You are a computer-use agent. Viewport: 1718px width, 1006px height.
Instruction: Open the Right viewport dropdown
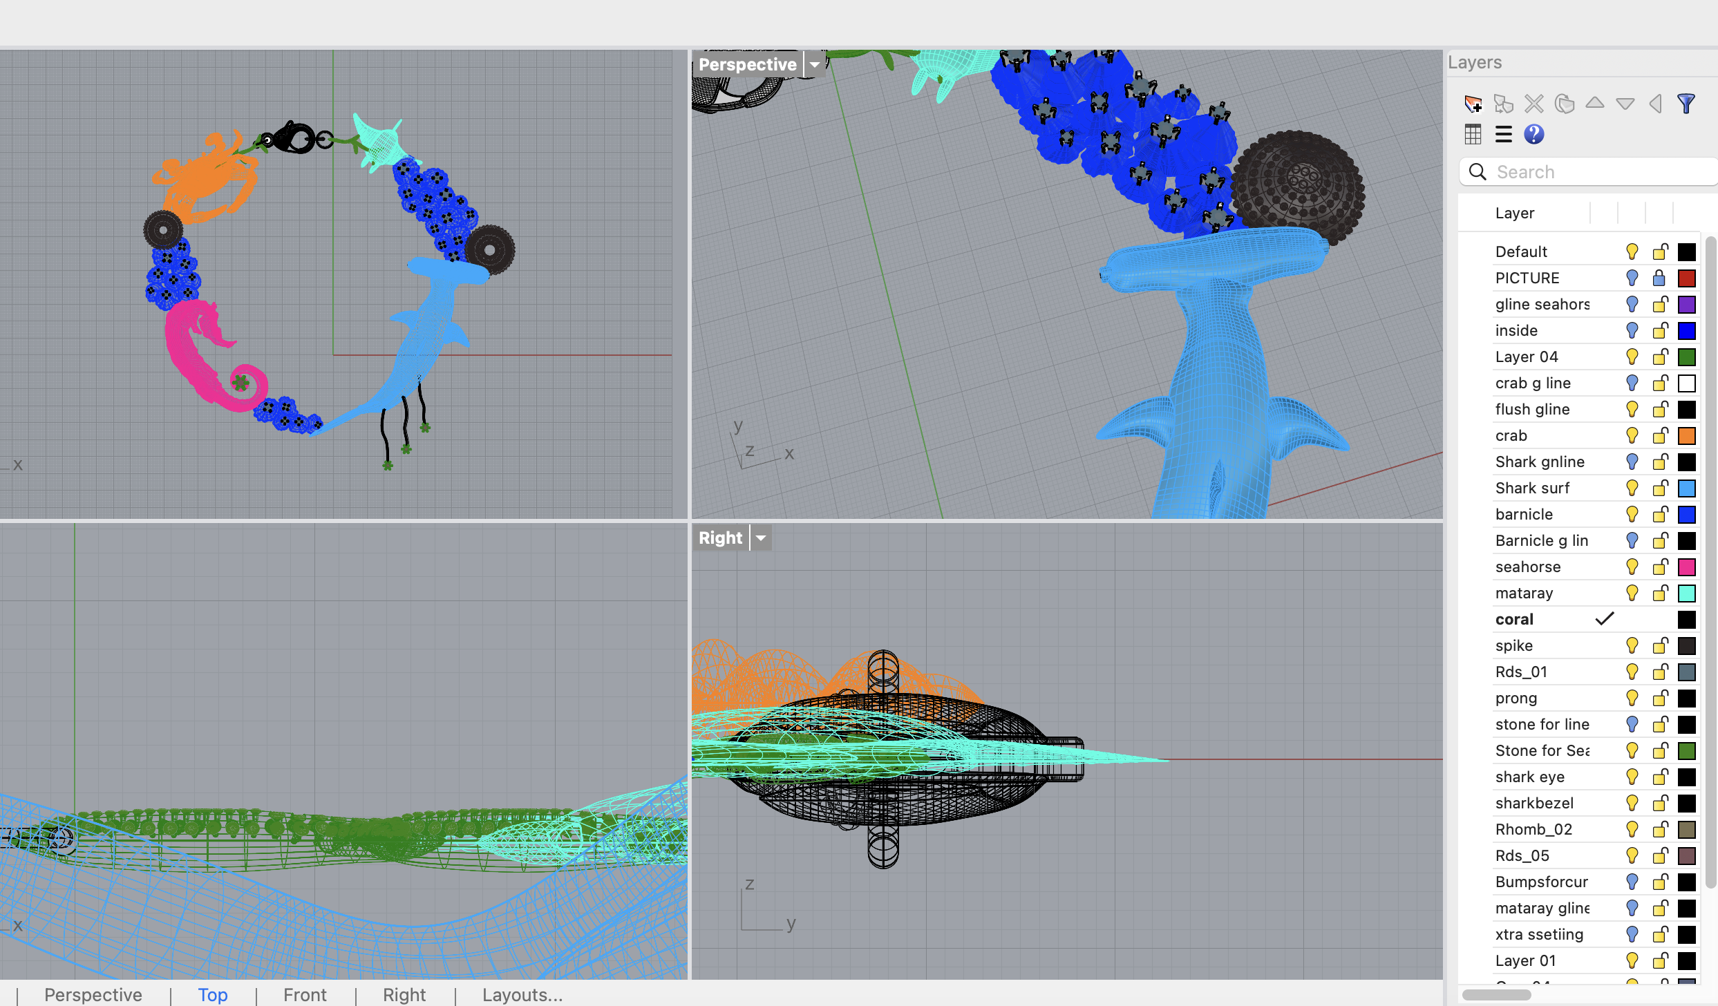coord(760,538)
